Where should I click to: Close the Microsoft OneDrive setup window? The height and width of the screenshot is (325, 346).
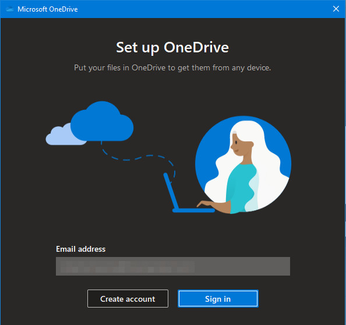[x=336, y=9]
